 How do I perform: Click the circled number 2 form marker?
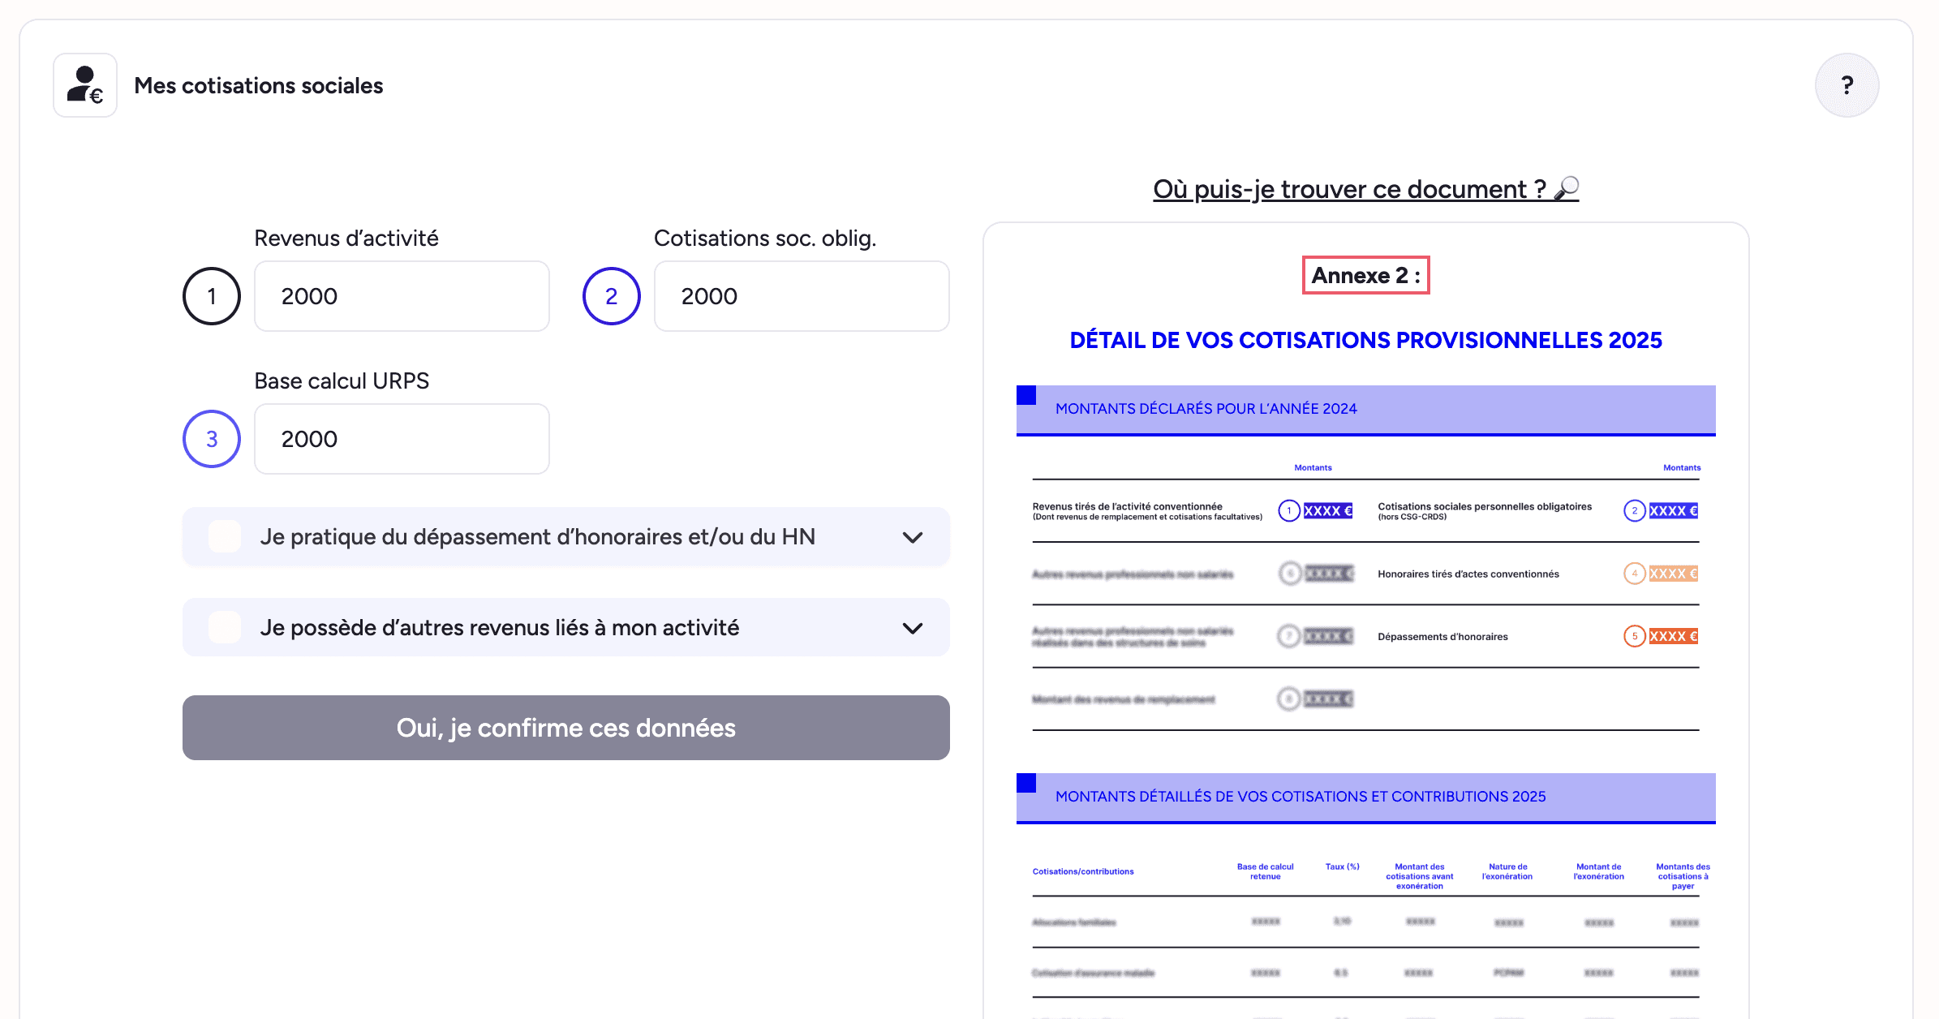[x=611, y=296]
